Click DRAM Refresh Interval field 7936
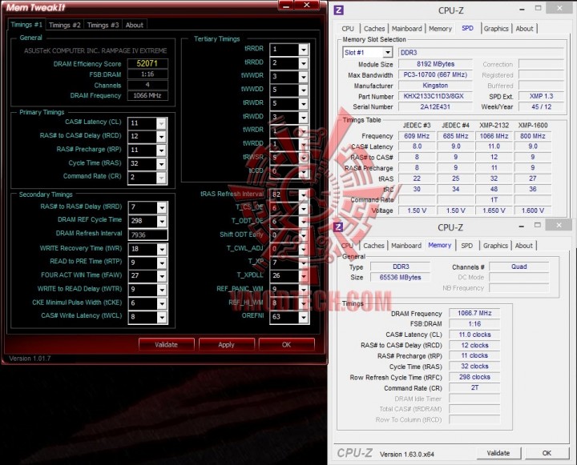This screenshot has width=577, height=465. pyautogui.click(x=148, y=235)
